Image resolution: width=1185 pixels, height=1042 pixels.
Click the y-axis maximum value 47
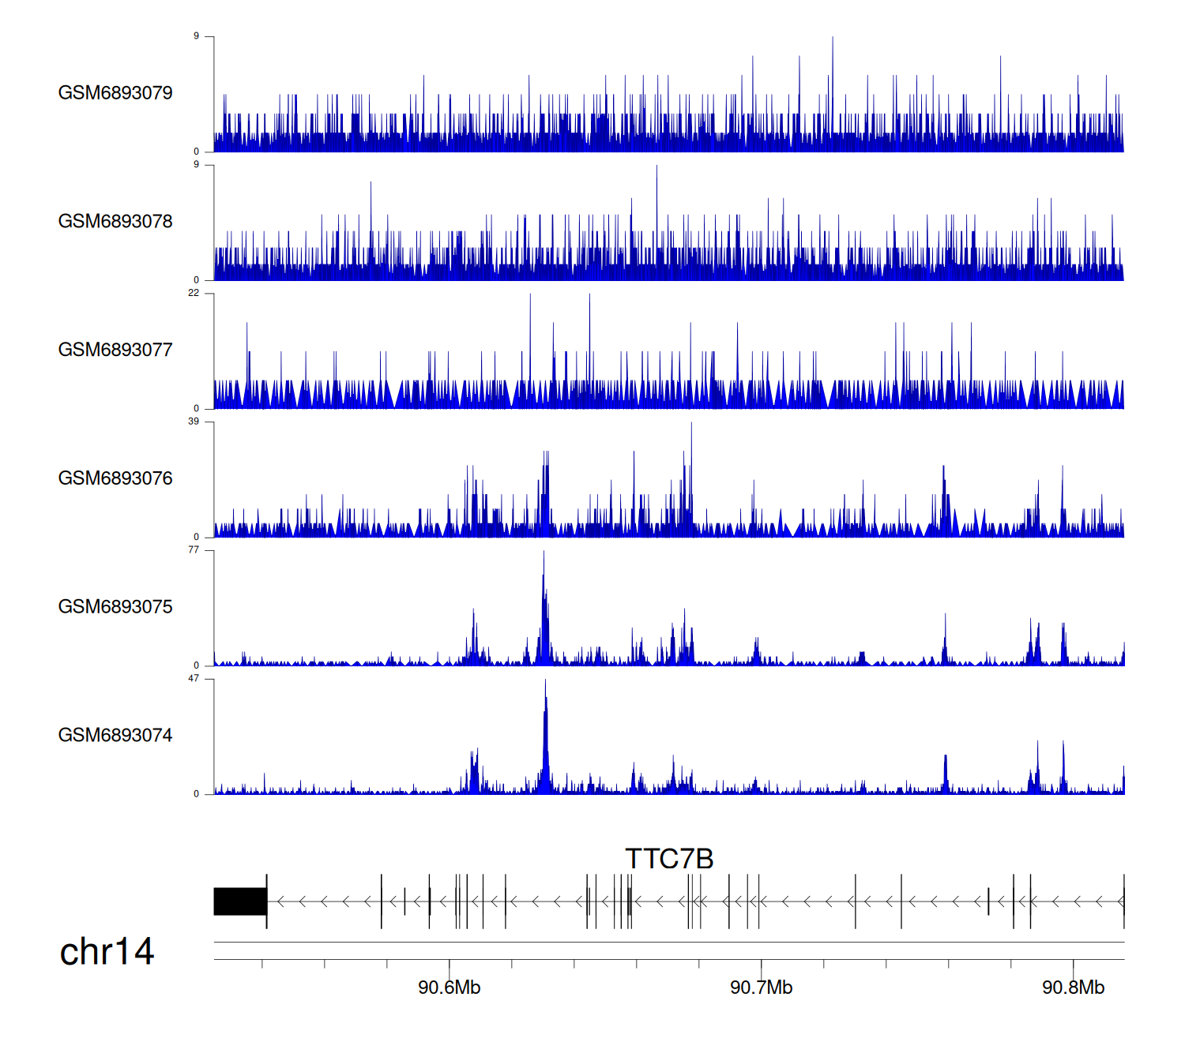(194, 679)
